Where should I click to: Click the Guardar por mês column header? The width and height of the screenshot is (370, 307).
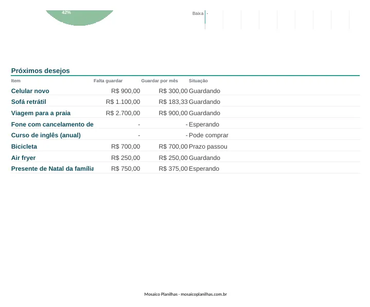(x=160, y=81)
